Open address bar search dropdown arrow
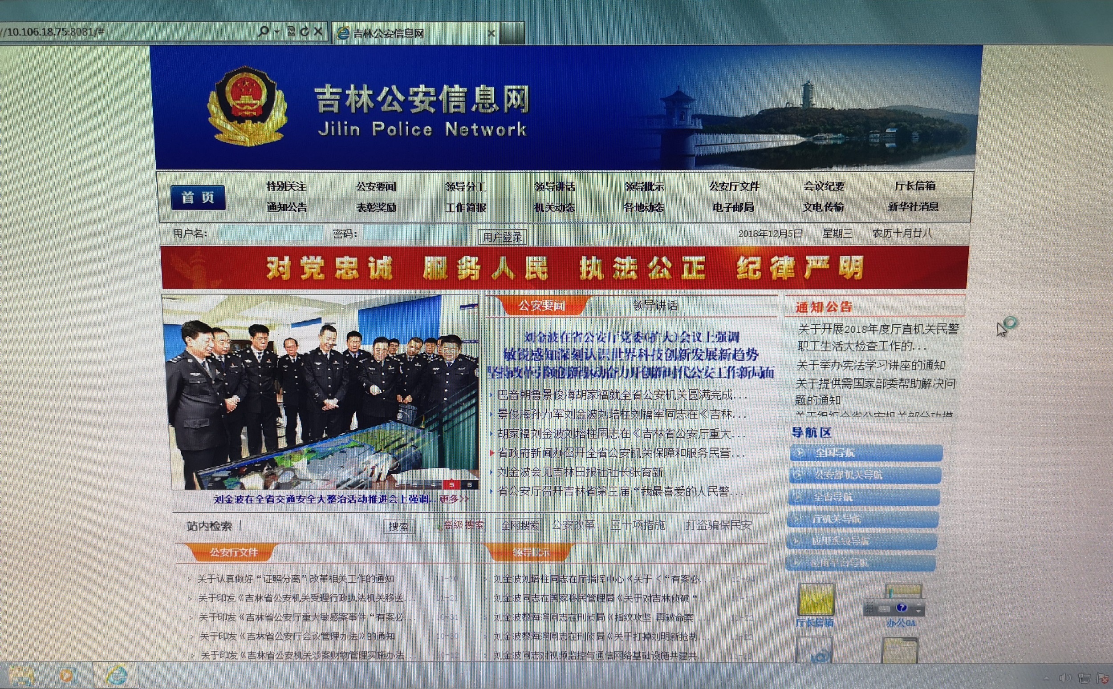1113x689 pixels. coord(276,32)
